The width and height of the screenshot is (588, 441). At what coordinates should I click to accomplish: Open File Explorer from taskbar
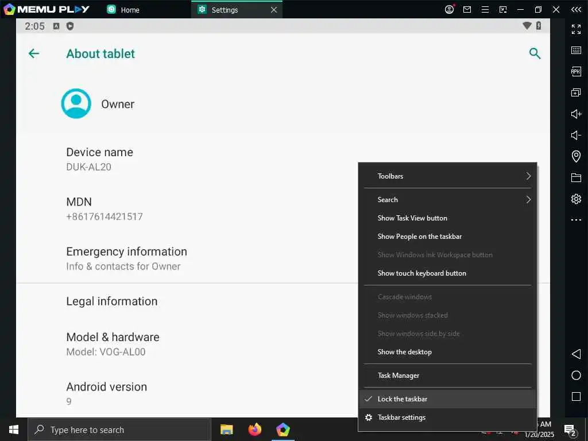tap(226, 430)
